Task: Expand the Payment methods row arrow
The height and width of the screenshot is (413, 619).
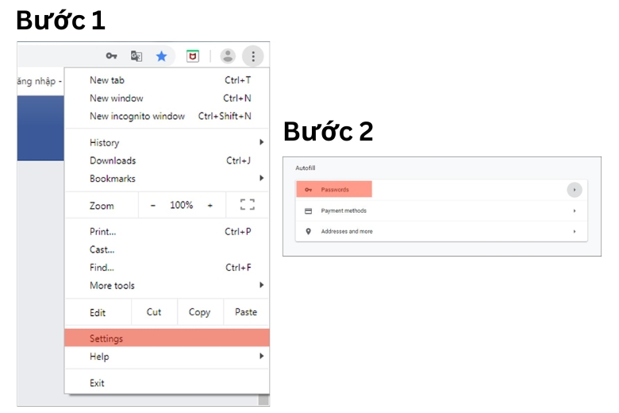Action: [574, 211]
